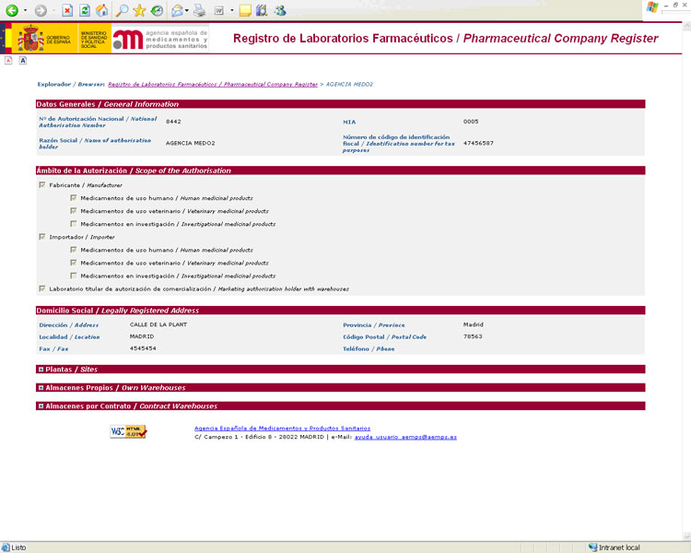The height and width of the screenshot is (553, 691).
Task: Click the AGENCIA MEDO2 breadcrumb text
Action: pos(349,84)
